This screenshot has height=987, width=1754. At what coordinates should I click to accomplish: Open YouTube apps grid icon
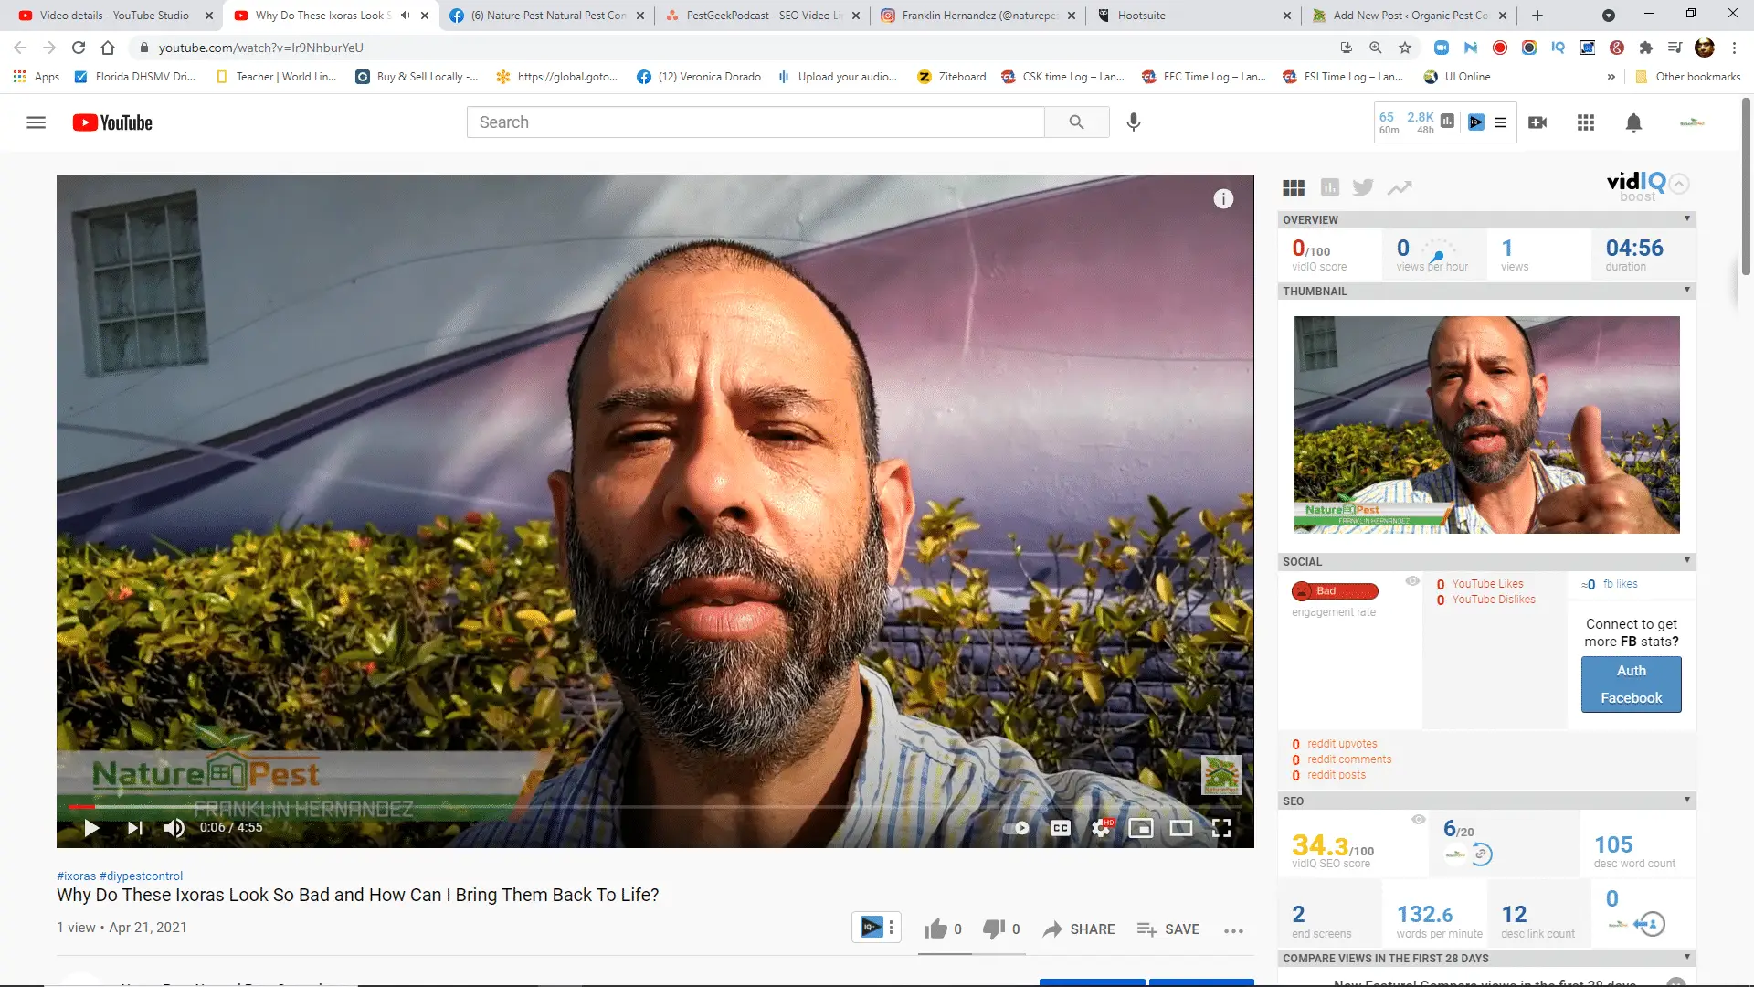click(x=1586, y=122)
